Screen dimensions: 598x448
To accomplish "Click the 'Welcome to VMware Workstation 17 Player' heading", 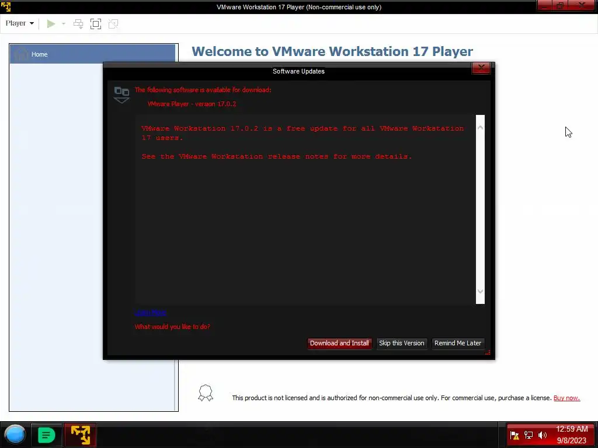I will point(332,51).
